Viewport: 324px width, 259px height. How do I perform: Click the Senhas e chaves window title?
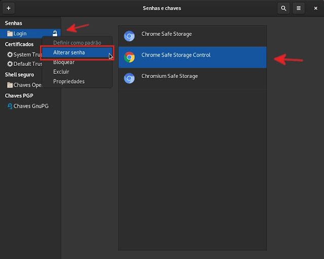(162, 8)
